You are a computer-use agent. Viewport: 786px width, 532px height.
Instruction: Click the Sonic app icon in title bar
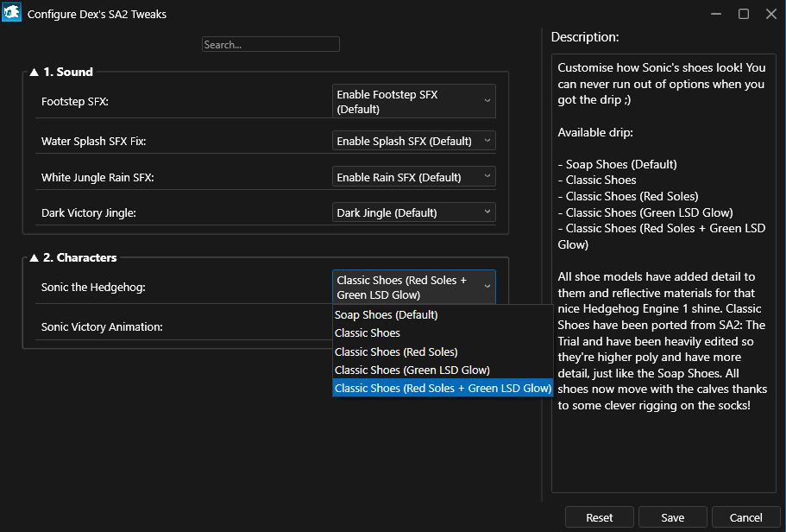11,13
